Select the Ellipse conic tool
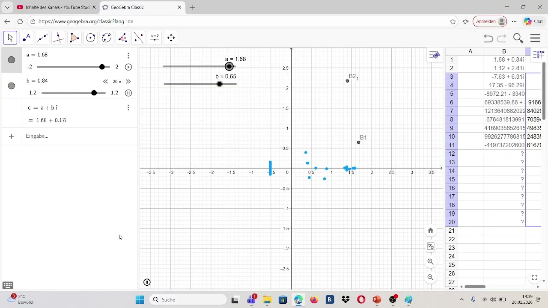 107,38
